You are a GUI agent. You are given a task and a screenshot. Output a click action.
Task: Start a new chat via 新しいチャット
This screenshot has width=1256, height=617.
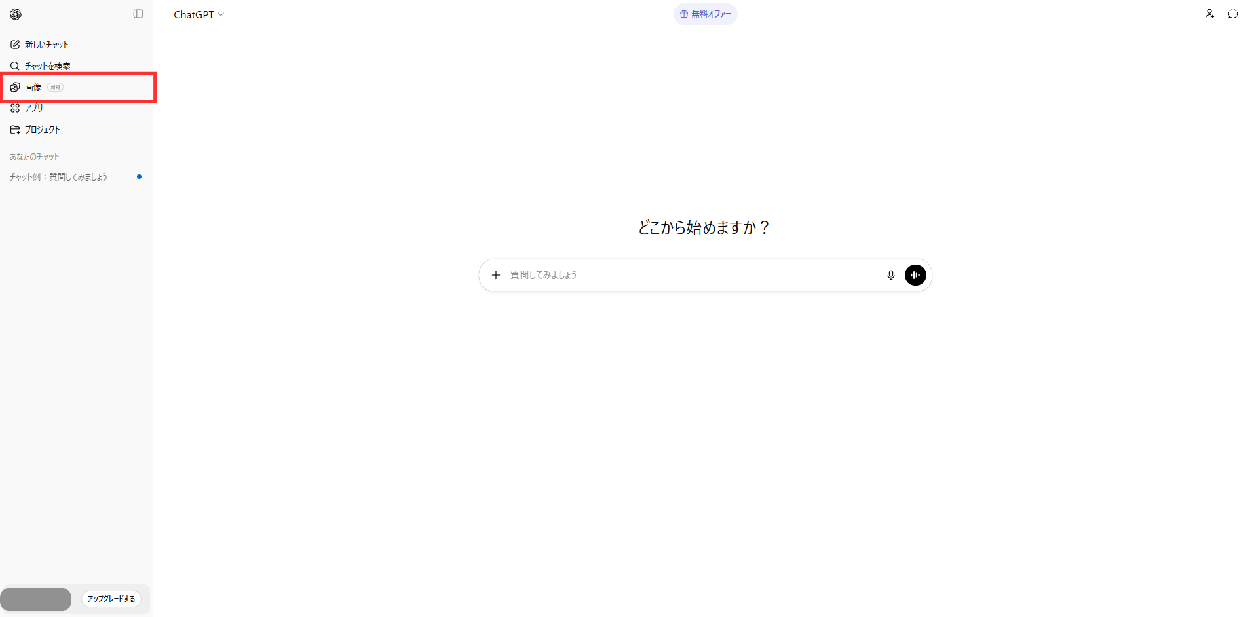(x=46, y=45)
